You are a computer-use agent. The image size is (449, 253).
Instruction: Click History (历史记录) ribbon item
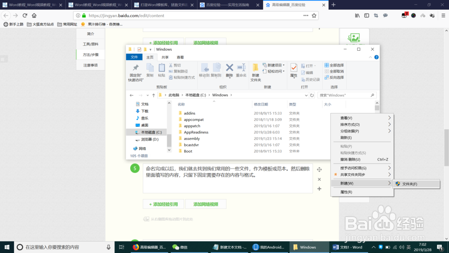click(310, 80)
